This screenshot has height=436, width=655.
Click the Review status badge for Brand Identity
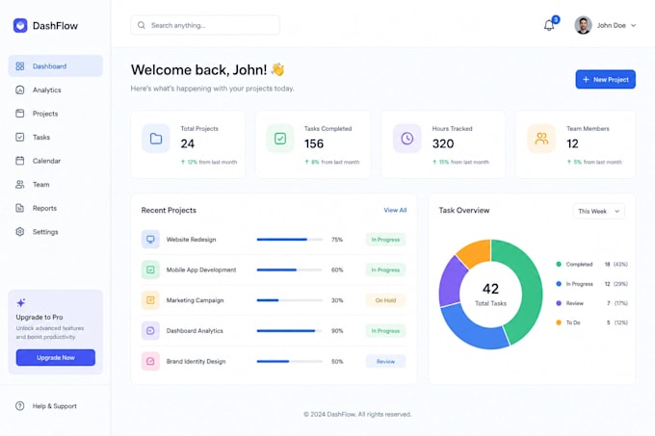point(385,361)
